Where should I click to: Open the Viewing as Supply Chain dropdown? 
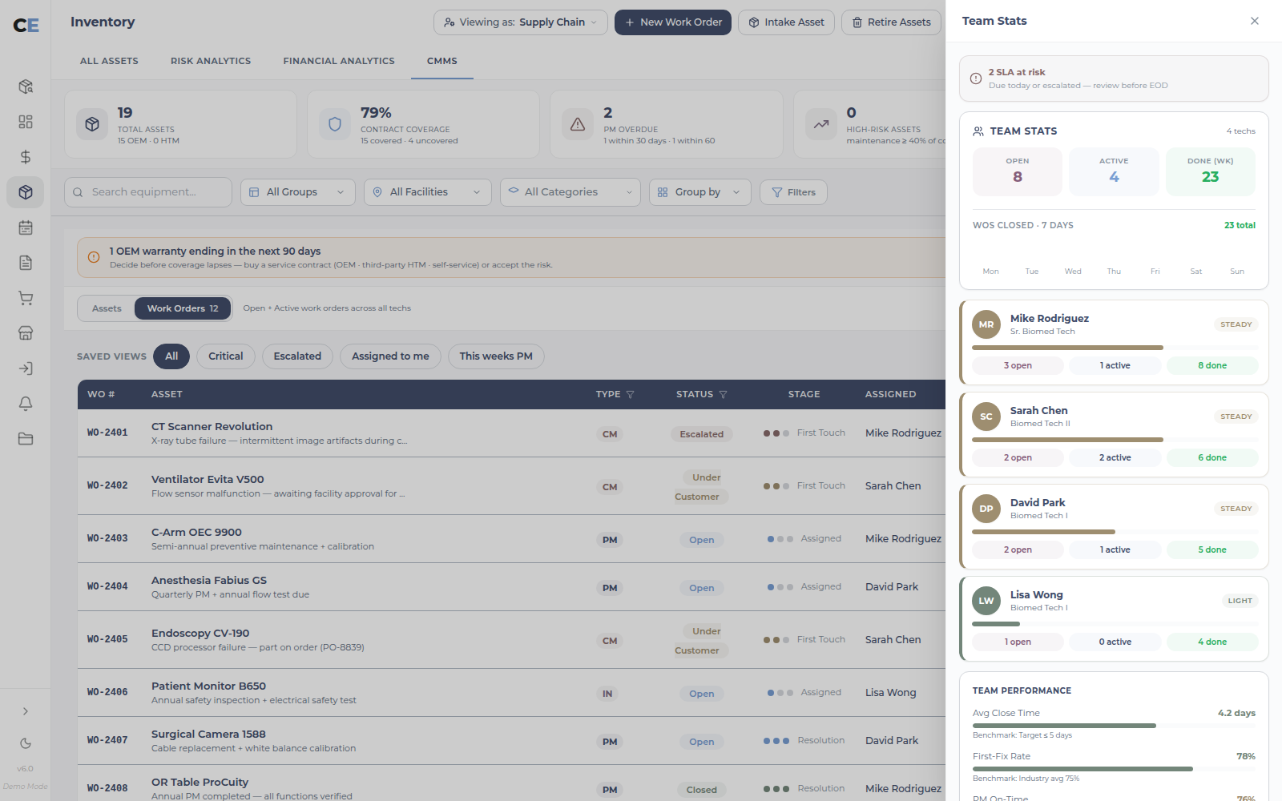[521, 22]
